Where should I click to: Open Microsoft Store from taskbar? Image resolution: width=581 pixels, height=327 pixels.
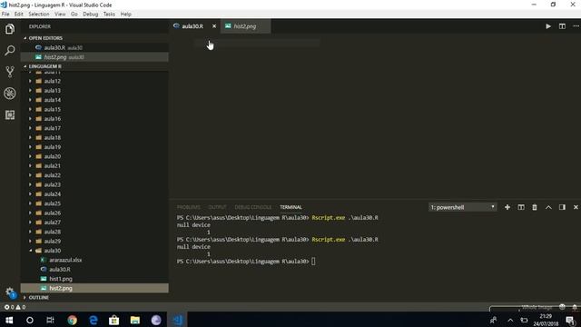[114, 320]
